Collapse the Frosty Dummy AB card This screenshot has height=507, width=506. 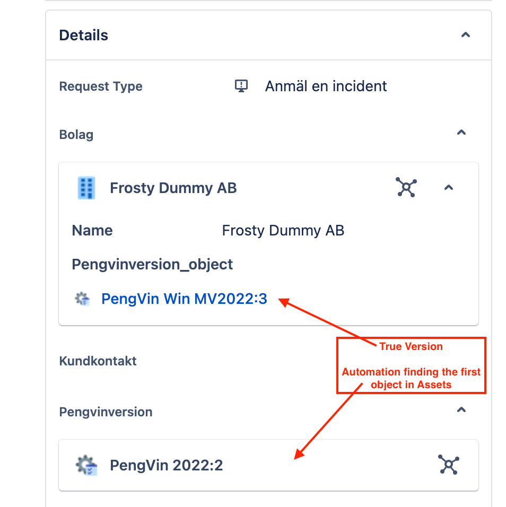(x=449, y=187)
